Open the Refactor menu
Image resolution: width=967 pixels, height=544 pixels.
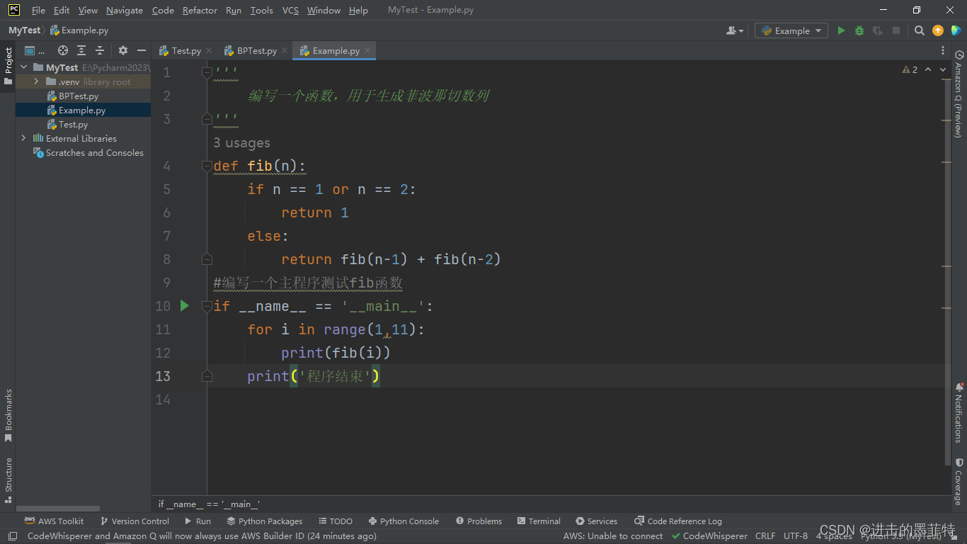click(x=200, y=10)
